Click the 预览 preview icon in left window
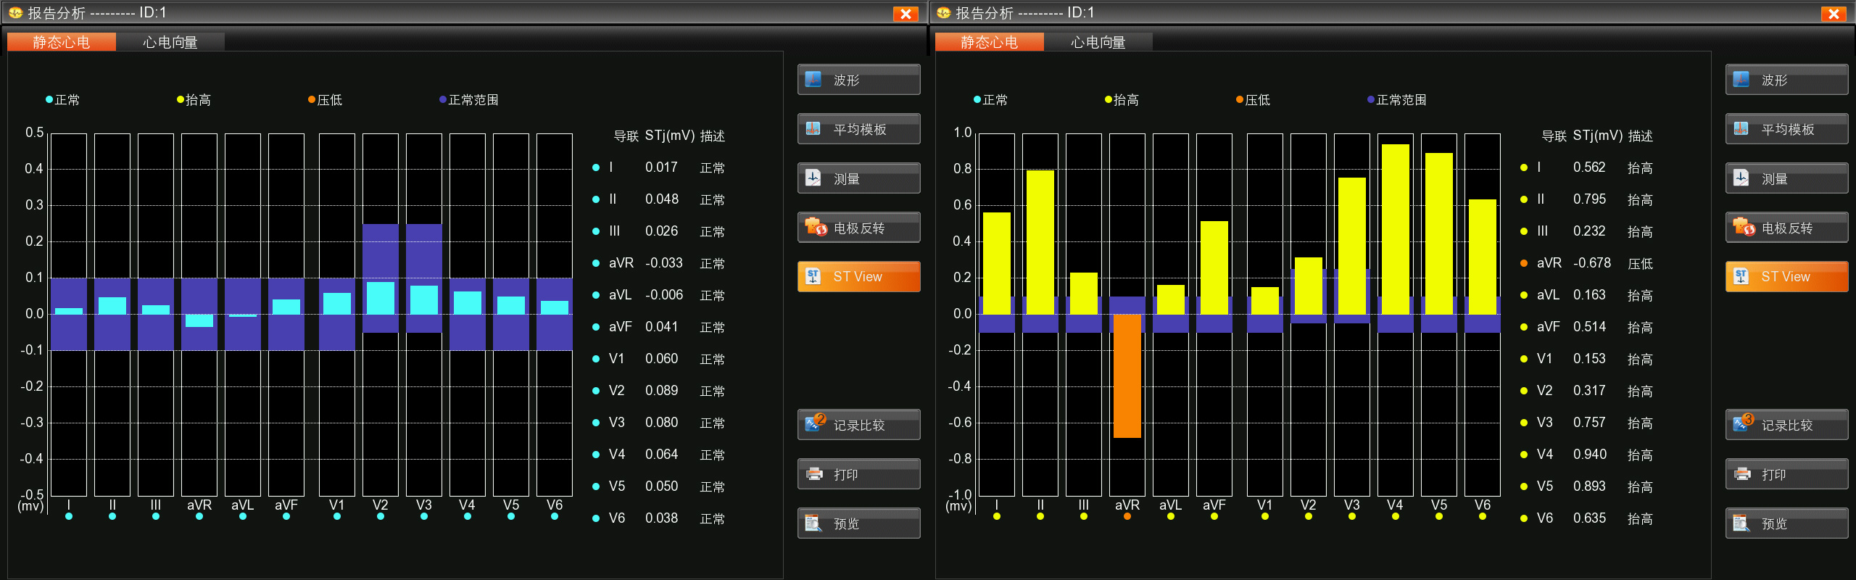 click(x=813, y=523)
